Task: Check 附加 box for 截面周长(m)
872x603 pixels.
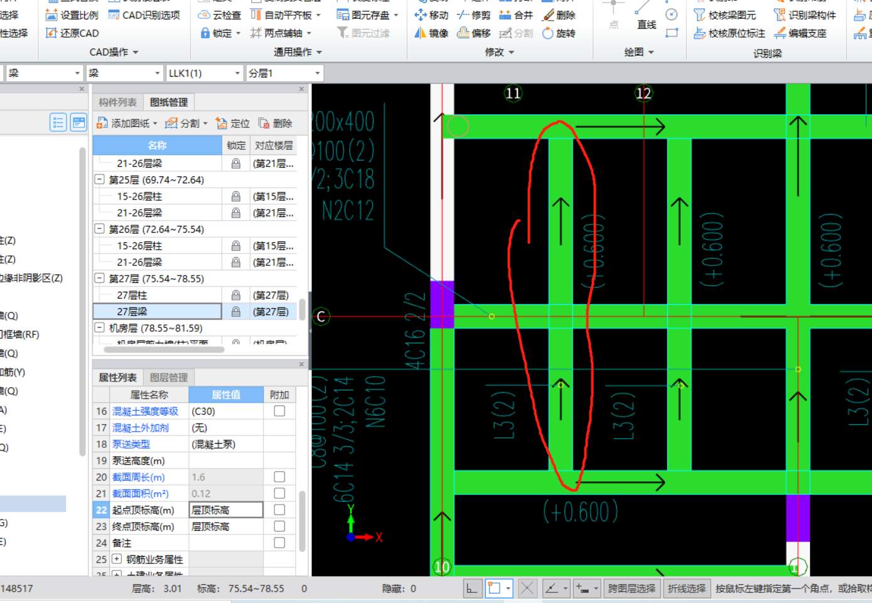Action: (279, 477)
